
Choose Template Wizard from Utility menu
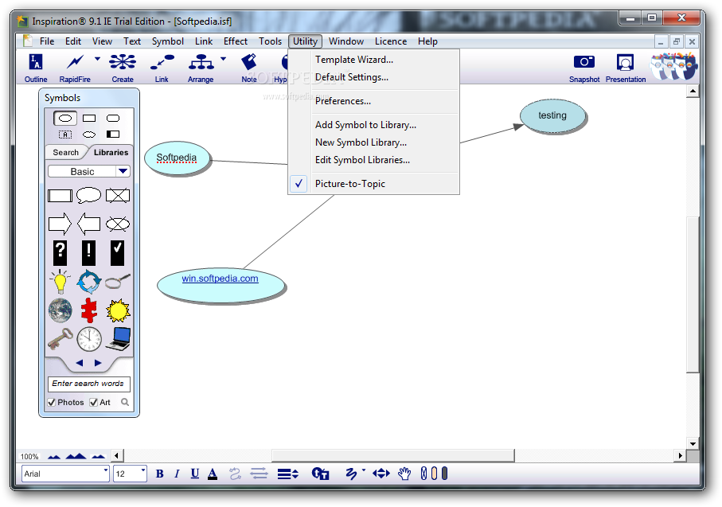pos(373,60)
